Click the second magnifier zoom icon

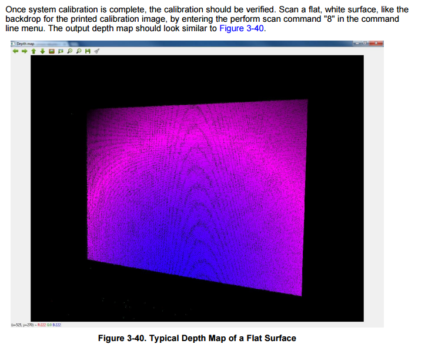click(x=79, y=51)
